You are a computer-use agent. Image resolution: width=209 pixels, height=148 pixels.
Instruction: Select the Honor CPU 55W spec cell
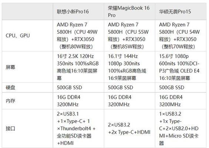(x=129, y=36)
